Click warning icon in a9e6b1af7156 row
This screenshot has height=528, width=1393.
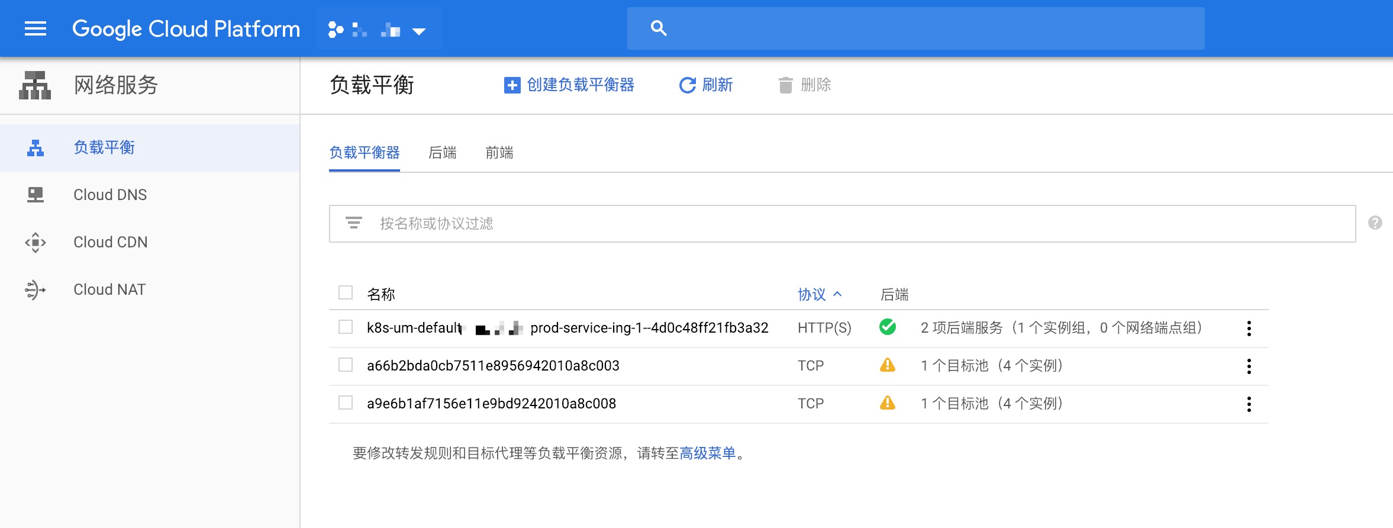888,403
